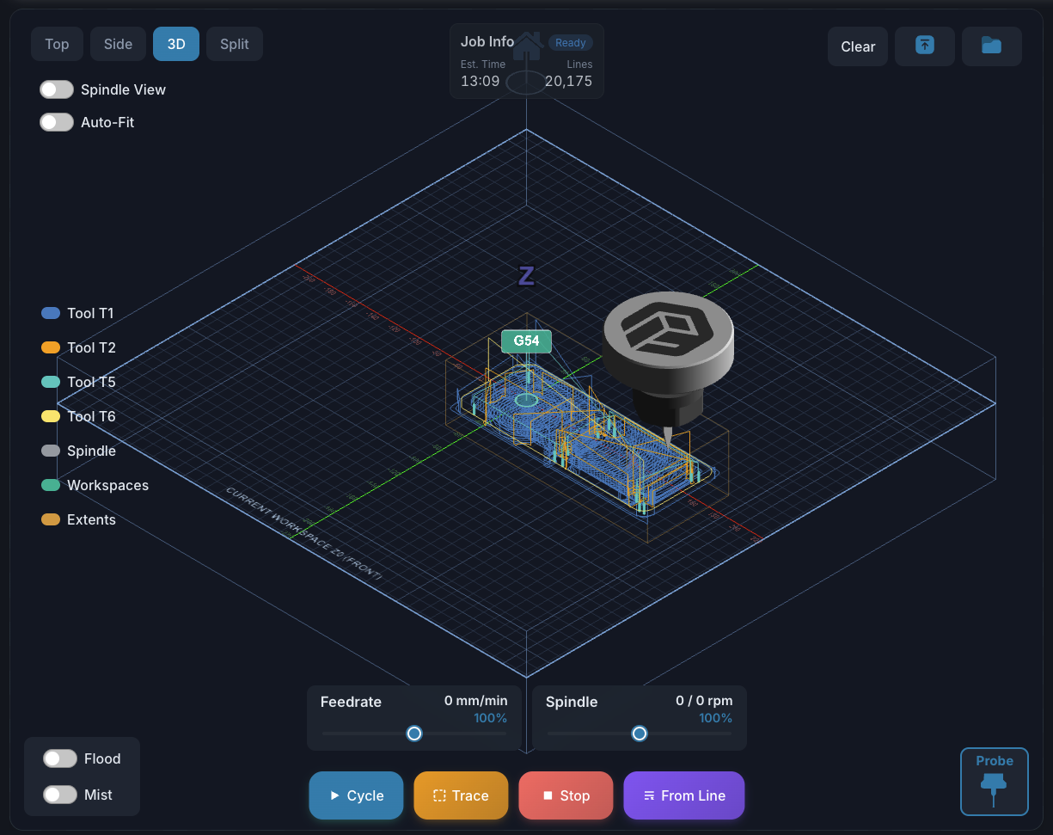Toggle Tool T1 legend color
Image resolution: width=1053 pixels, height=835 pixels.
pos(51,313)
